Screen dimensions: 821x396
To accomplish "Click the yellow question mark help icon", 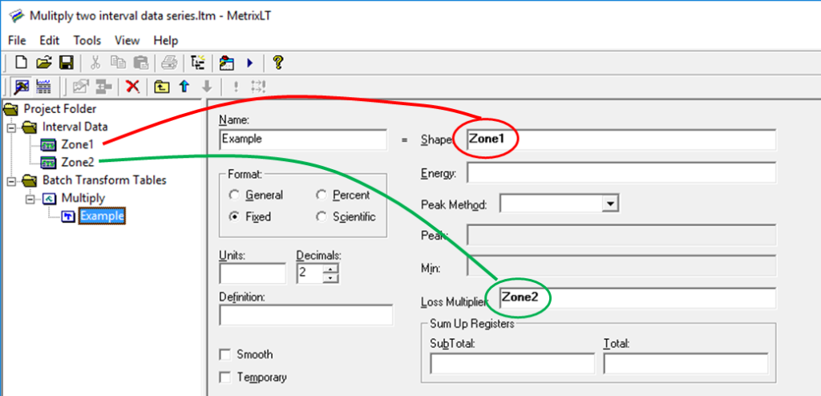I will click(278, 63).
